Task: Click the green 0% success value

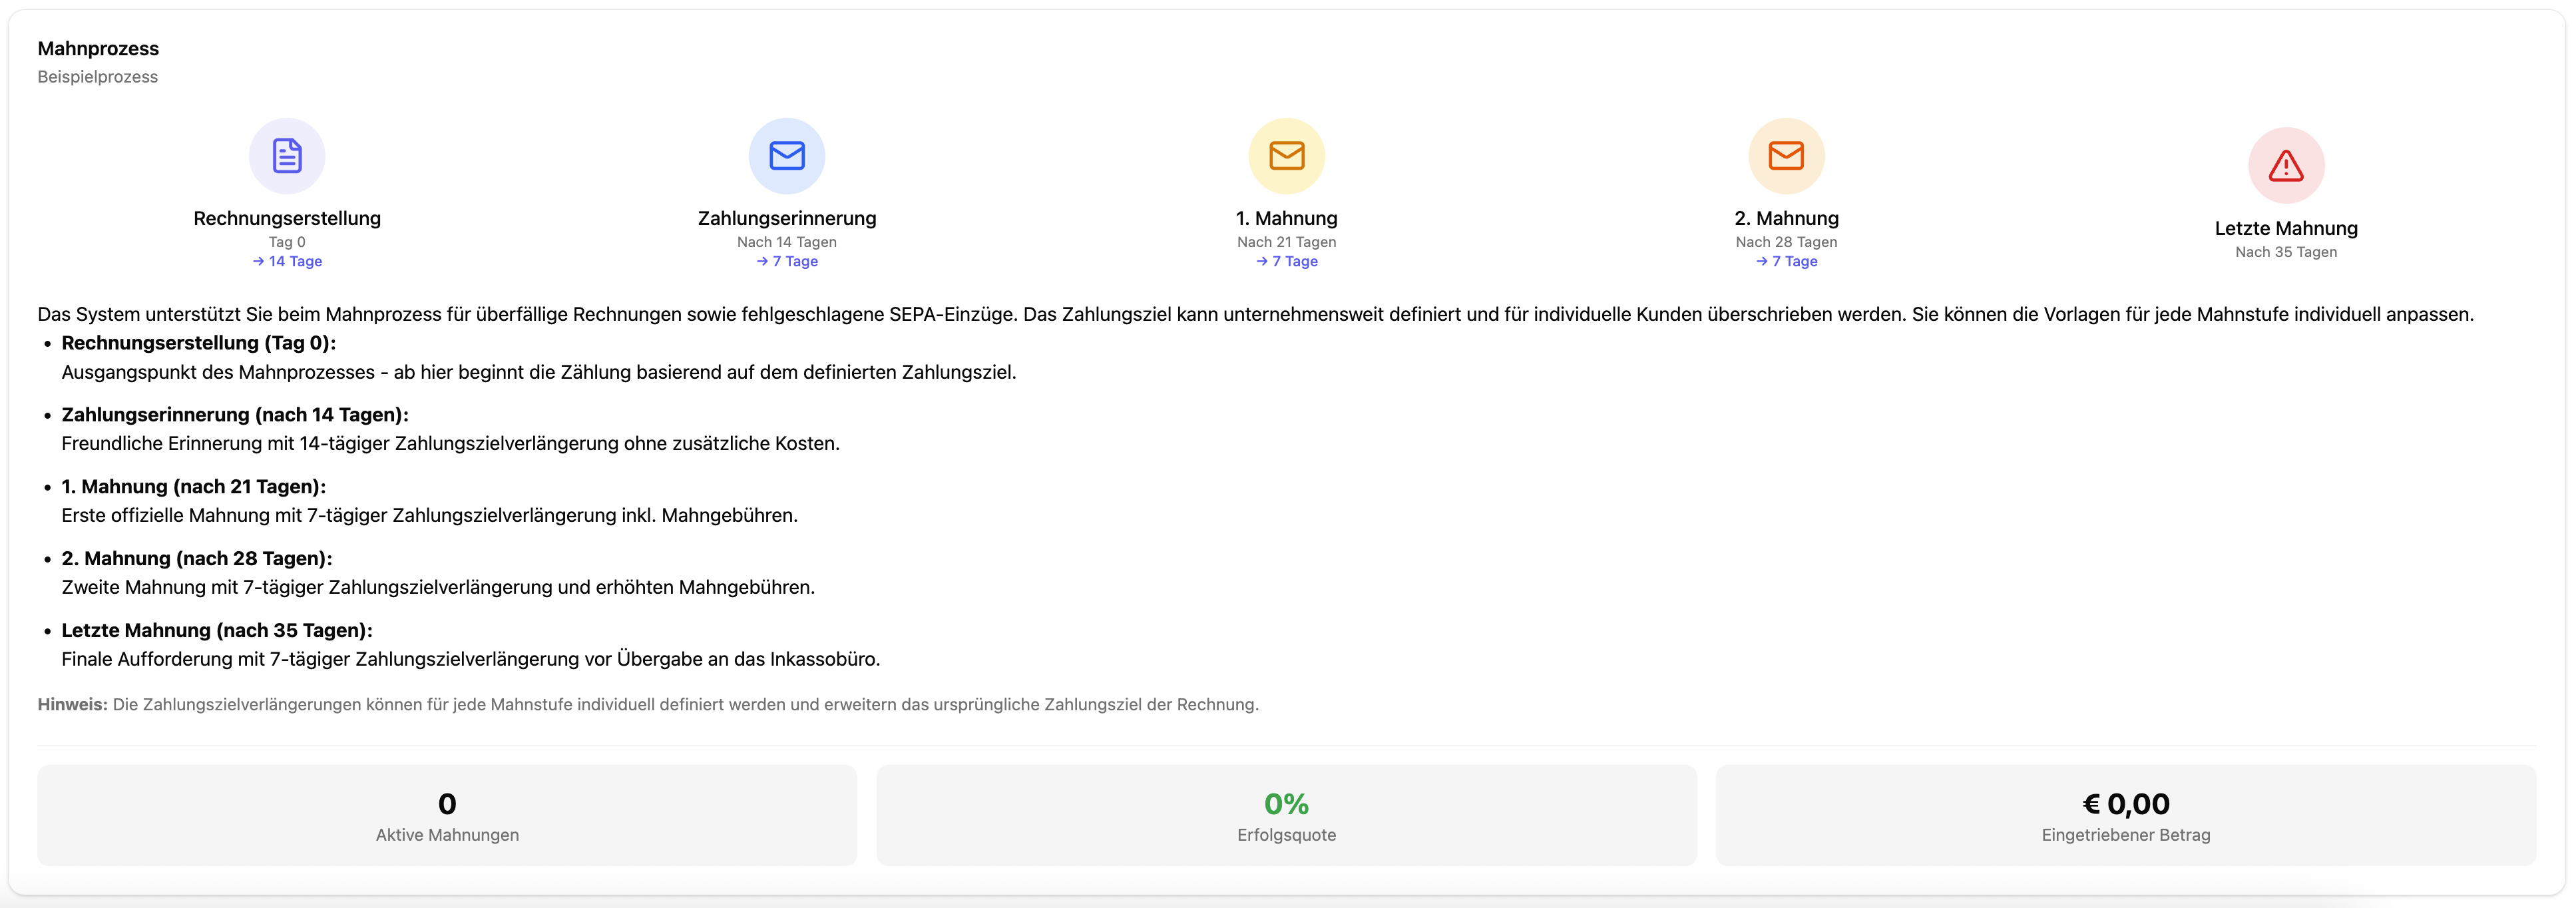Action: [x=1286, y=804]
